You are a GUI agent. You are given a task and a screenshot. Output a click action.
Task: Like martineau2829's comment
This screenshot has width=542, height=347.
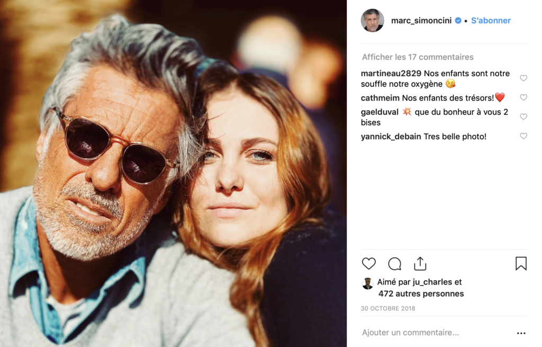[523, 78]
